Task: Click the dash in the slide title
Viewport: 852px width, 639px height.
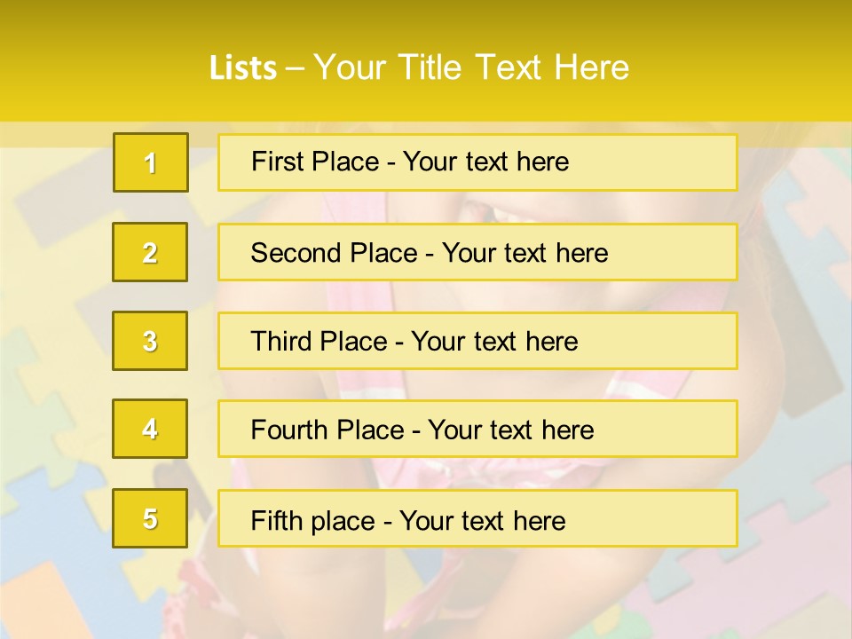Action: [295, 68]
